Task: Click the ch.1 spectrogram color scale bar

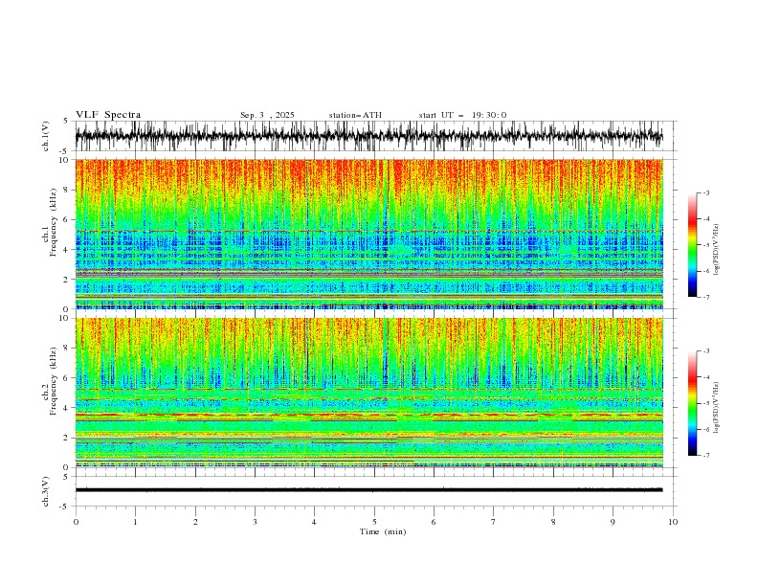Action: click(x=692, y=245)
